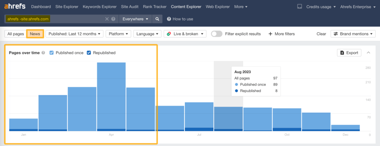Open Brand mentions dropdown
This screenshot has height=146, width=380.
353,34
